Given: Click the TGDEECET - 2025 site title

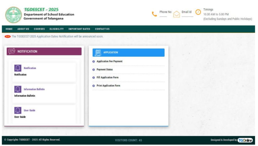Looking at the screenshot, I should (x=41, y=9).
